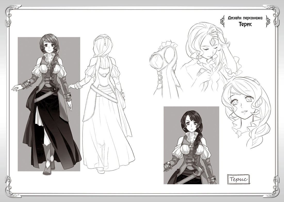Click the 'Терис' name under the heading
The image size is (284, 202).
point(245,24)
